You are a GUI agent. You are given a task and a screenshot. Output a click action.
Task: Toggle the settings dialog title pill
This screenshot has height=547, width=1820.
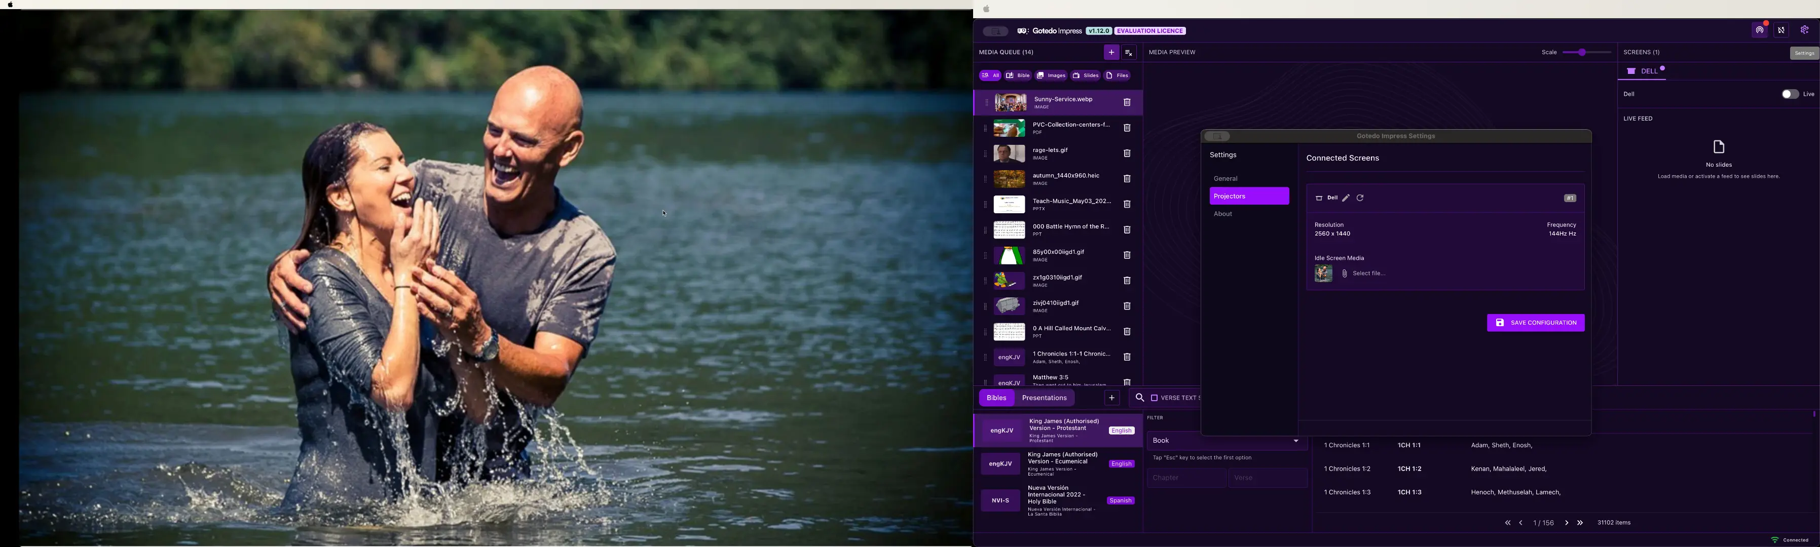point(1218,136)
